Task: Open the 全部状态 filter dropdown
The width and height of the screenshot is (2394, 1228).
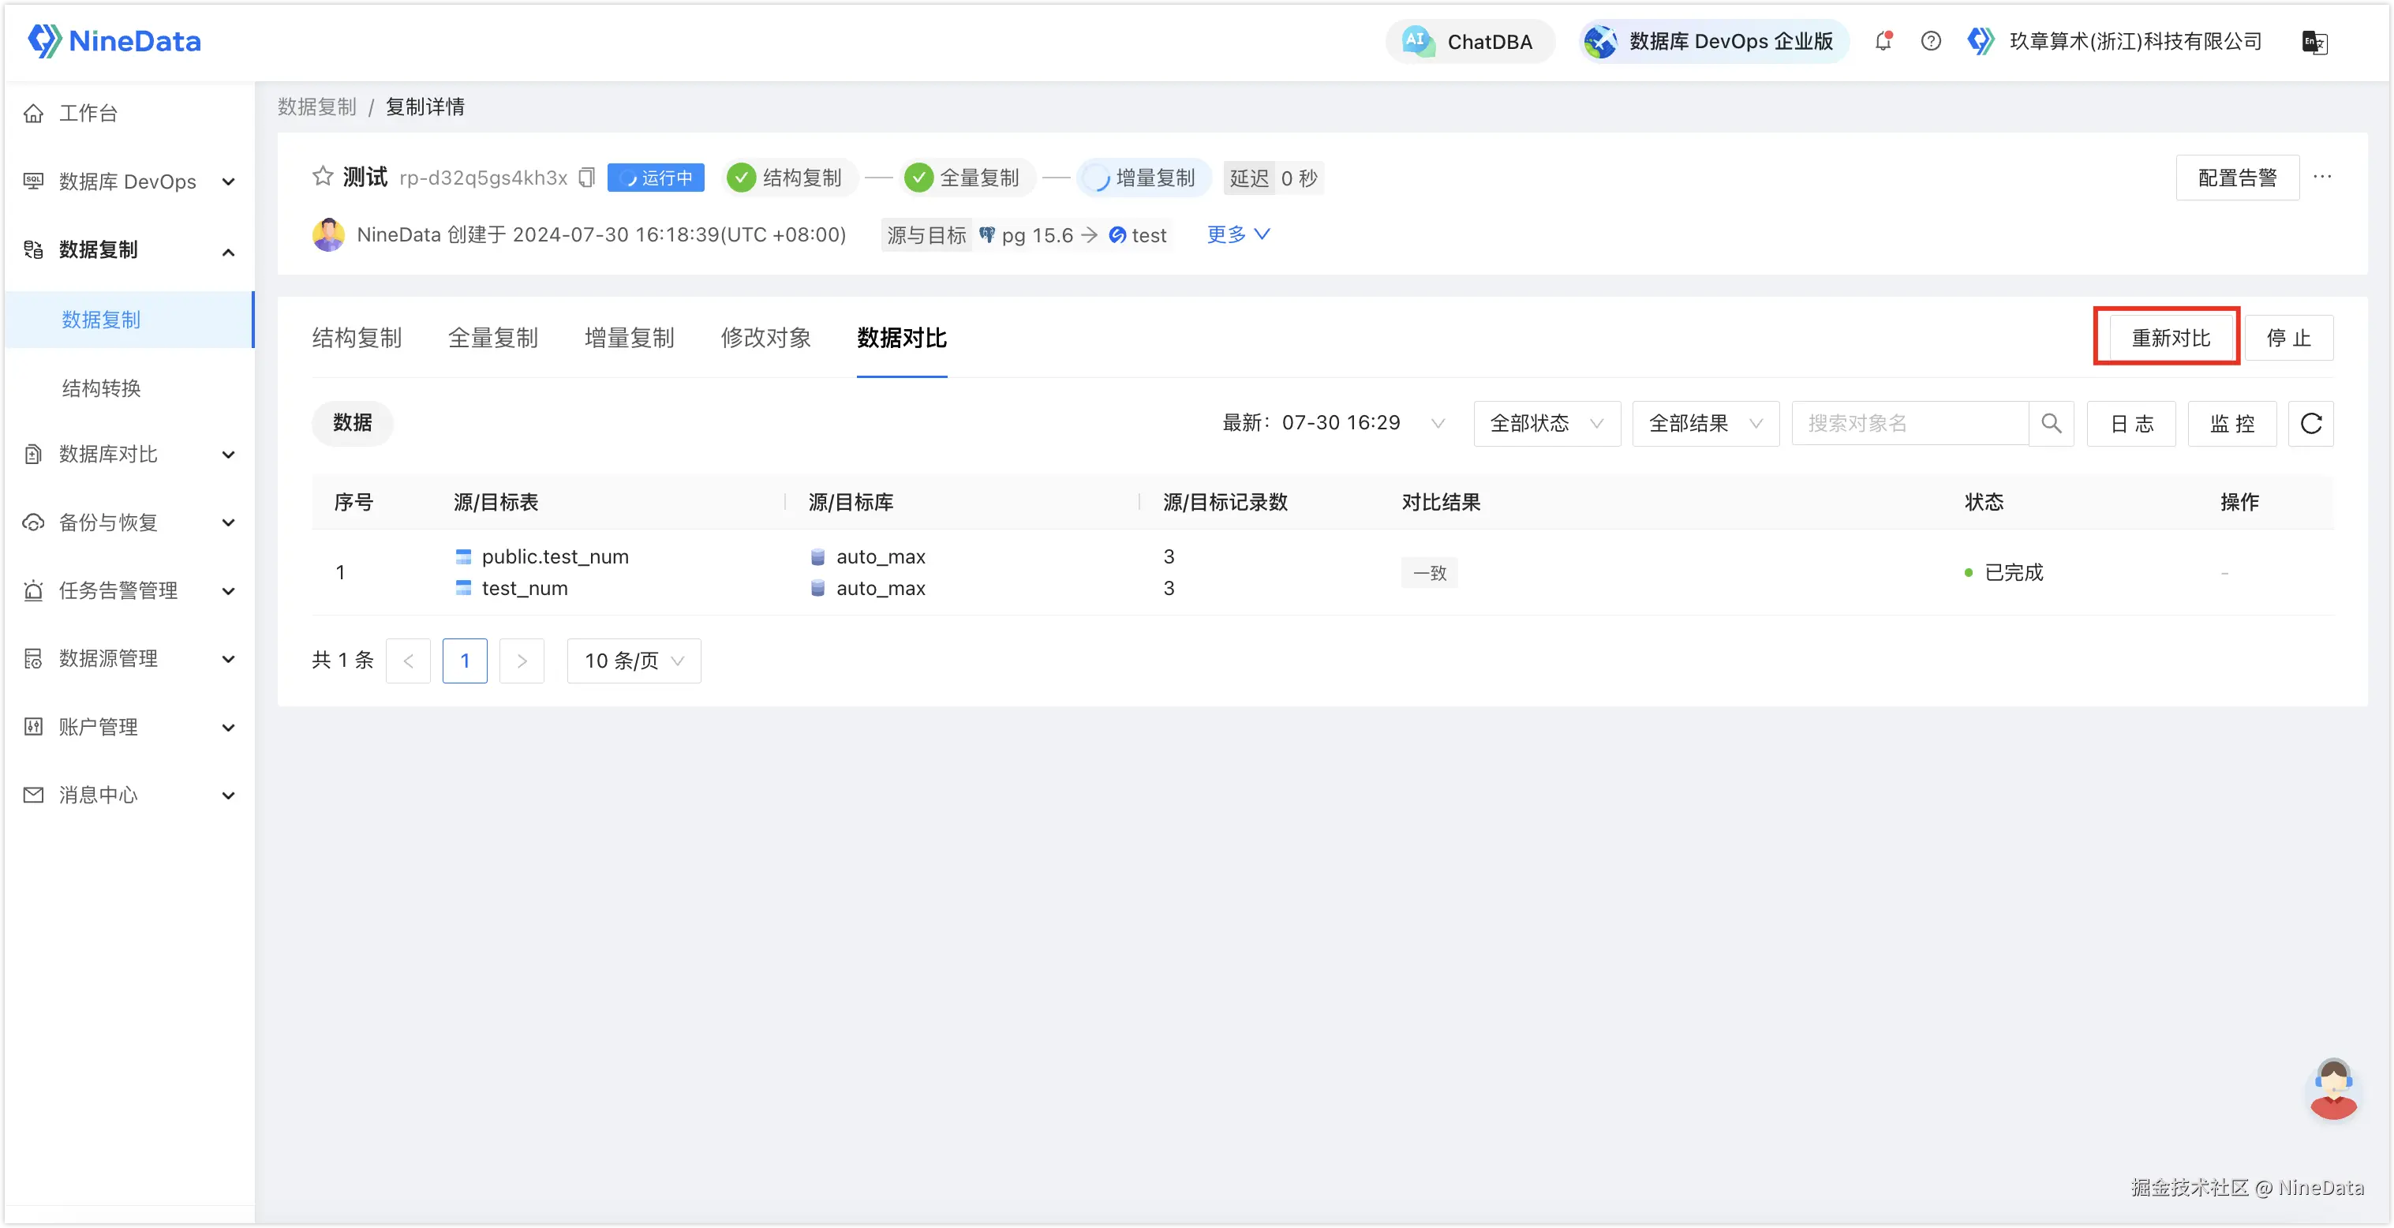Action: pyautogui.click(x=1547, y=424)
